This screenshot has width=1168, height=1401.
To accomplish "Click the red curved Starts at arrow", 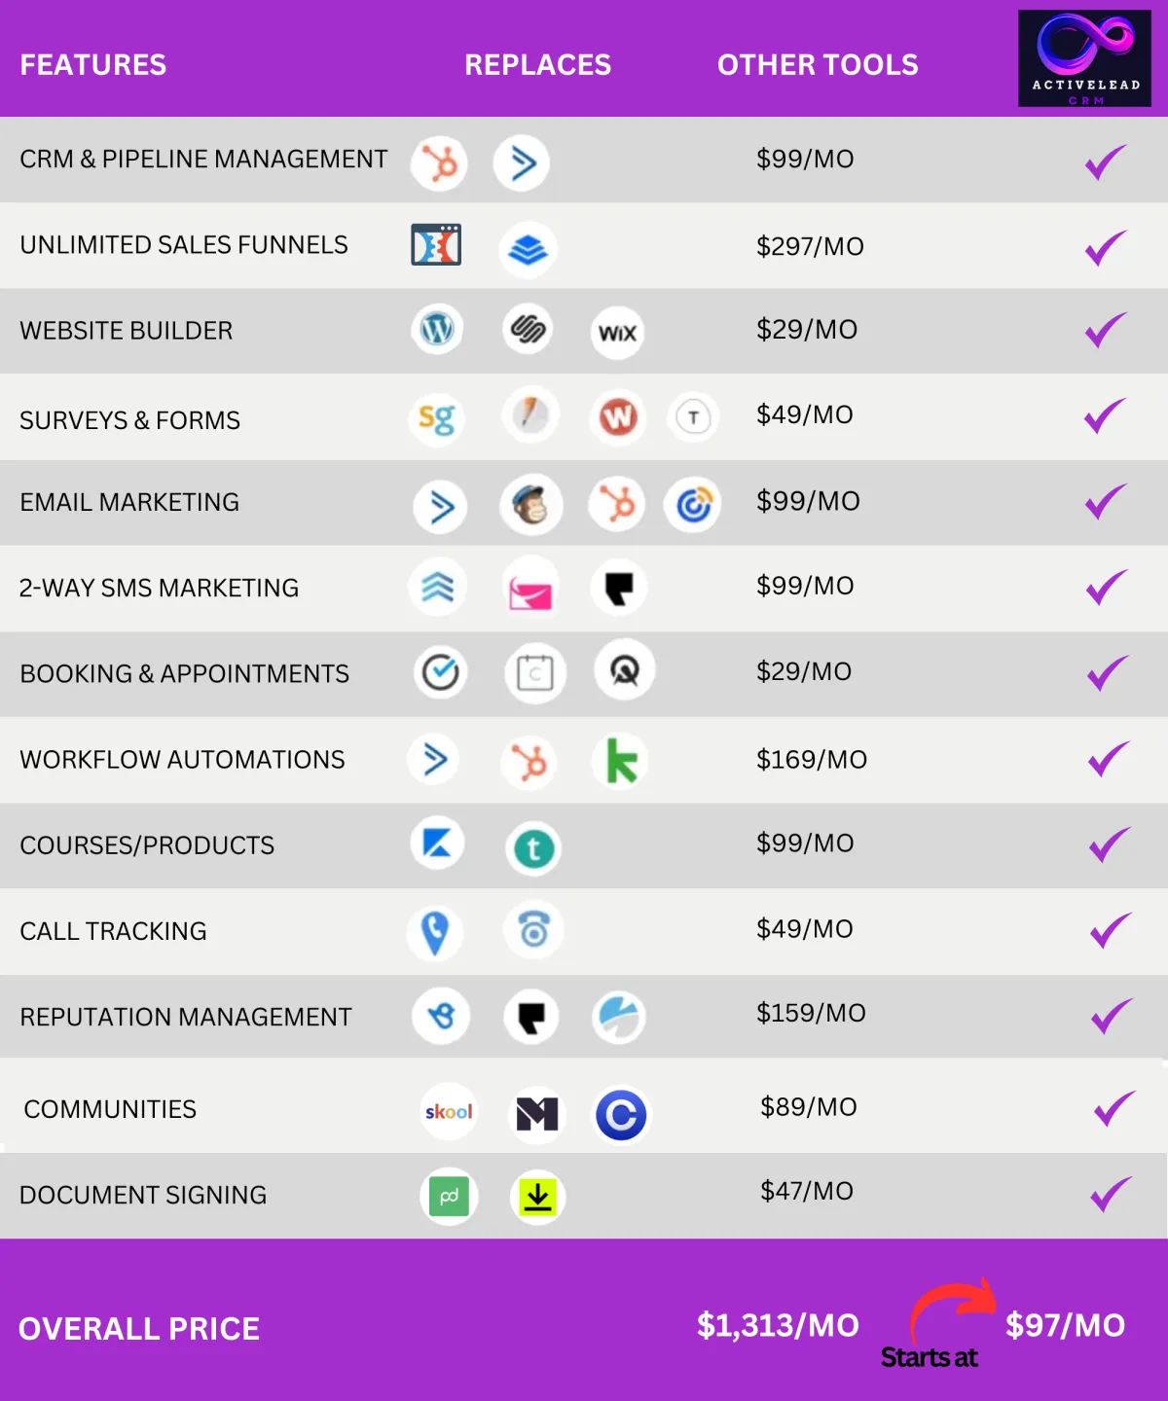I will (953, 1310).
